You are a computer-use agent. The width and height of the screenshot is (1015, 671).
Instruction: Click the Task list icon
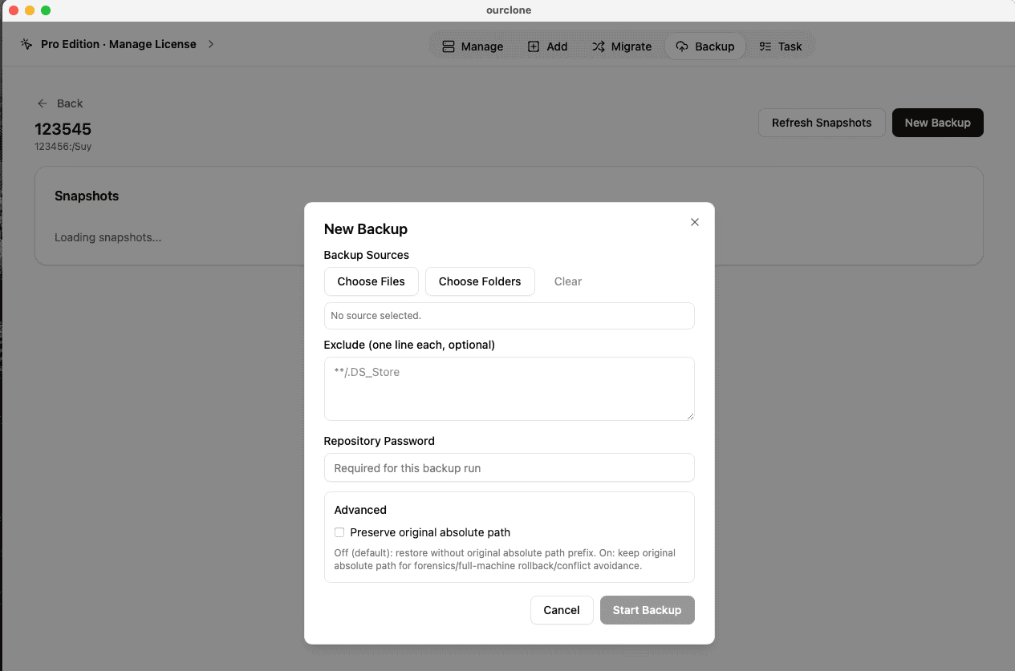[x=765, y=46]
